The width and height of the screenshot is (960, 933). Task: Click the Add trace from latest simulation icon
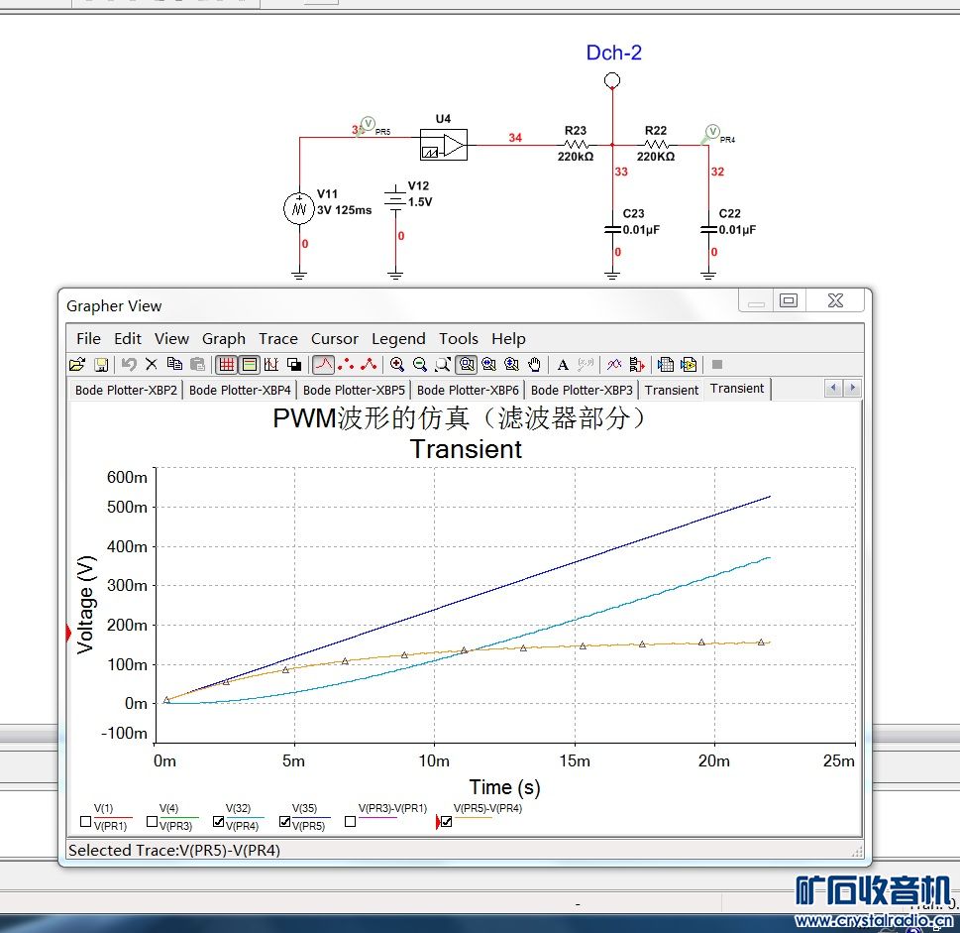click(x=637, y=365)
